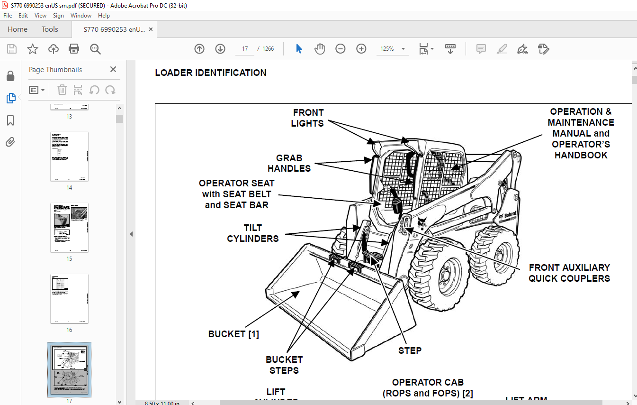This screenshot has width=637, height=405.
Task: Click the FRONT LIGHTS label
Action: point(308,118)
